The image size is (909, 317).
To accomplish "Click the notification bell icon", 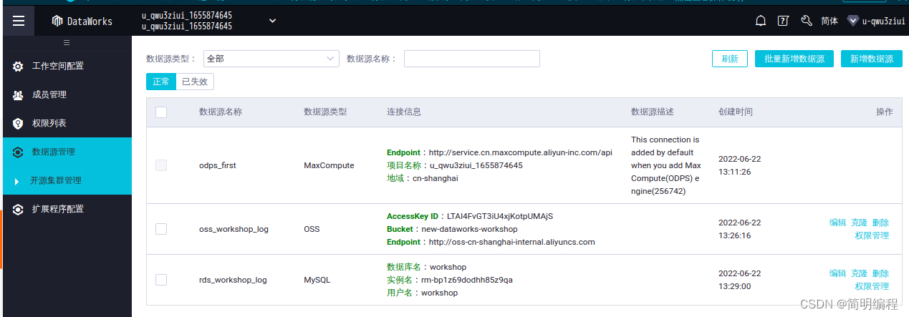I will (x=761, y=21).
